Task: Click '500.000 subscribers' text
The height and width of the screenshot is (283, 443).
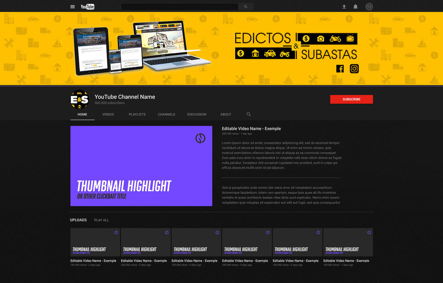Action: (110, 103)
